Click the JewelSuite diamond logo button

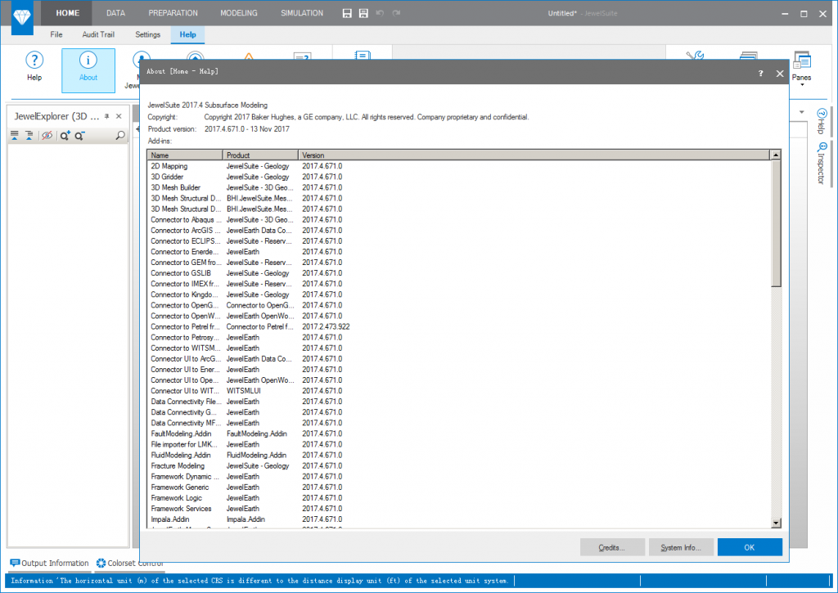22,17
